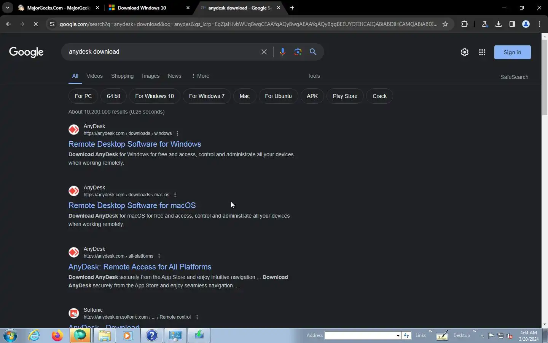
Task: Switch to the Download Windows 10 tab
Action: point(149,8)
